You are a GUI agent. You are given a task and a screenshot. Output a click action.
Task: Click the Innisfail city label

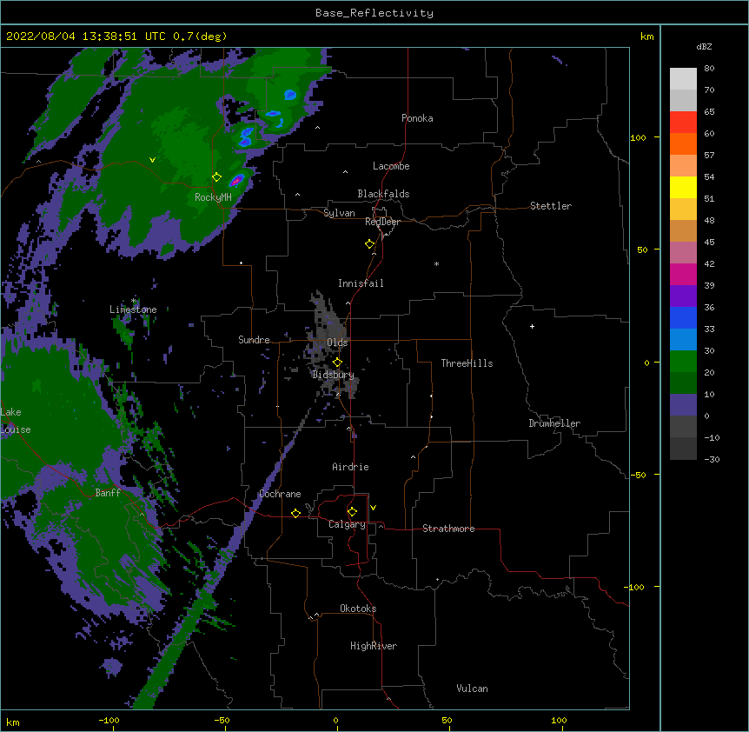[361, 283]
